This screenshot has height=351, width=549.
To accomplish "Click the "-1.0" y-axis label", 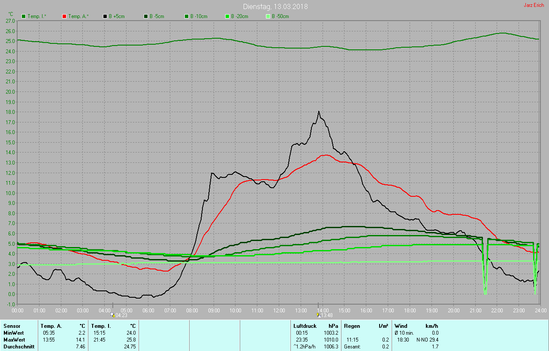I will (x=10, y=304).
